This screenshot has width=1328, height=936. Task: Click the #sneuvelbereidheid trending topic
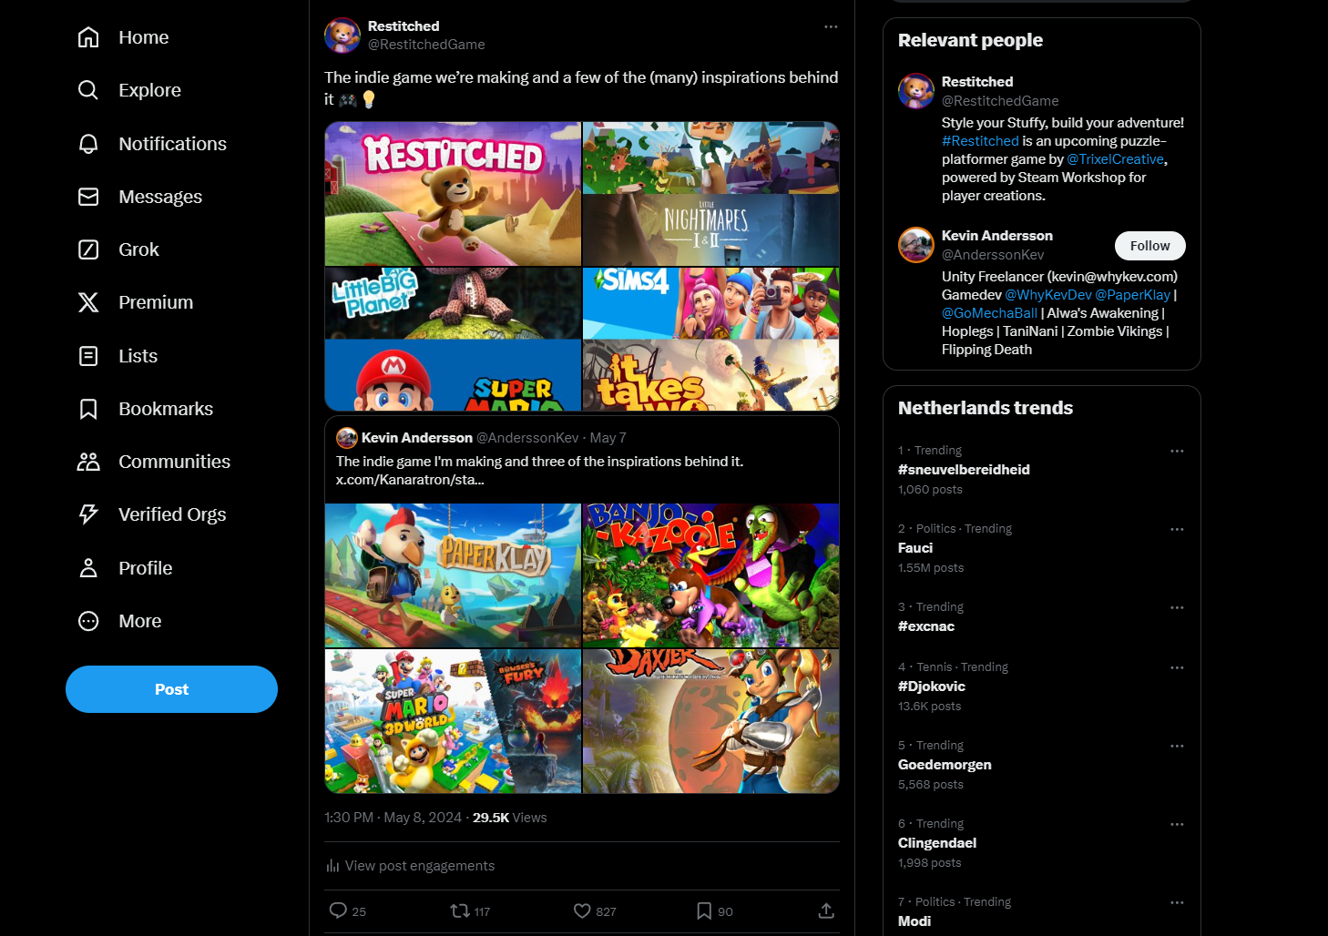coord(964,470)
